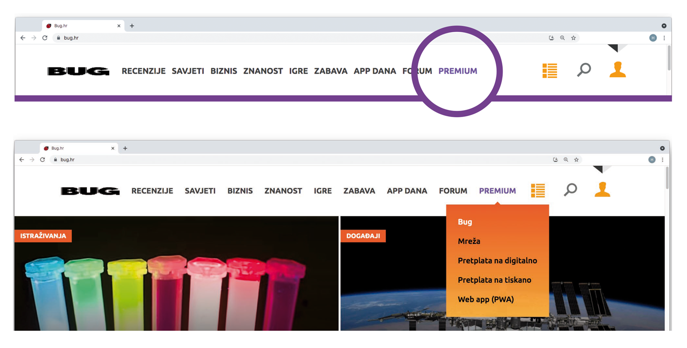Open the three-dot Chrome menu in the lower browser
Screen dimensions: 687x348
point(663,160)
